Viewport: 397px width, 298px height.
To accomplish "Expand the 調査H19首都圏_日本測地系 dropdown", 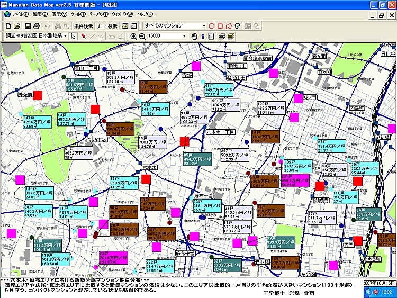I will (x=65, y=36).
